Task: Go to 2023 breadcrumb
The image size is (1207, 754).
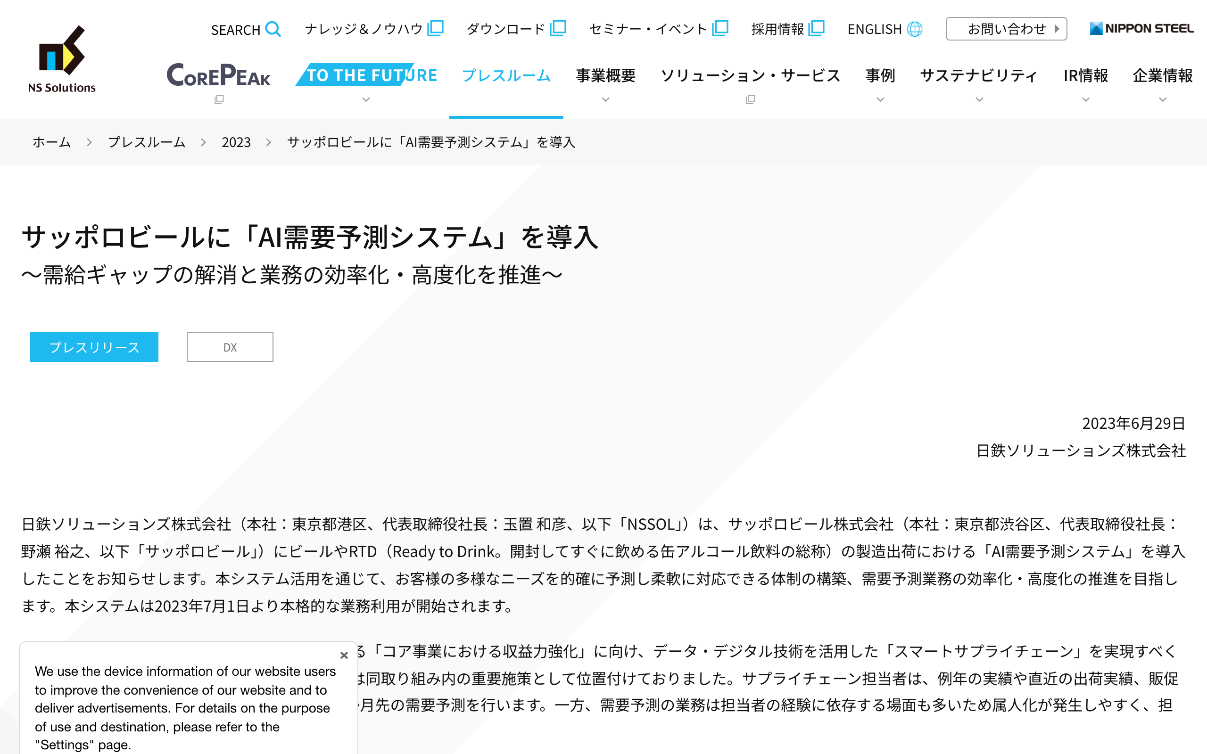Action: (x=236, y=142)
